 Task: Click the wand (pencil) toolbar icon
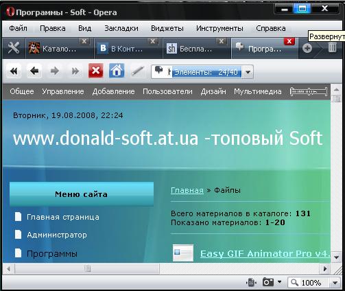(x=138, y=71)
